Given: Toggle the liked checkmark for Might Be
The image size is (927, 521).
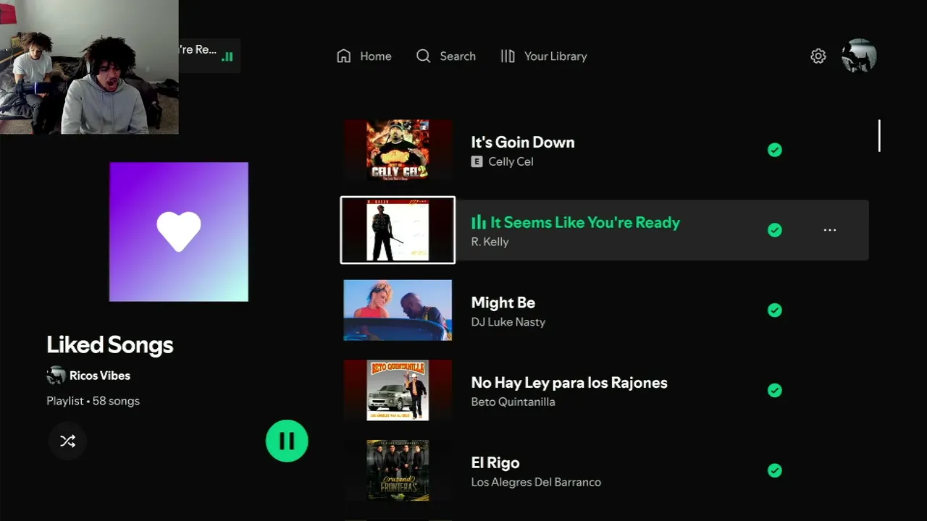Looking at the screenshot, I should 775,310.
